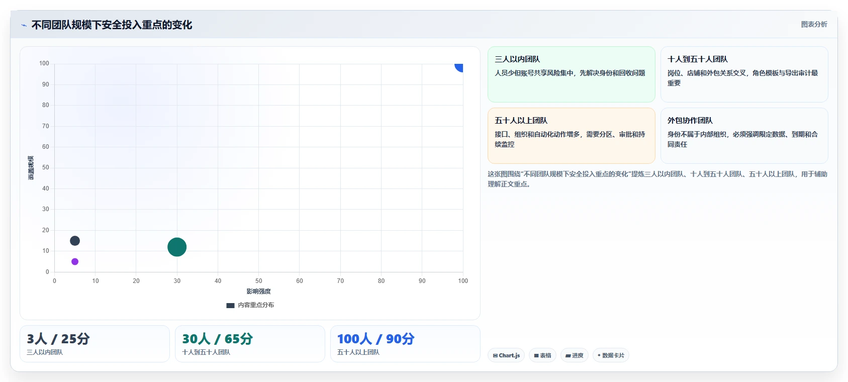Click the header icon beside the chart title
The height and width of the screenshot is (382, 848).
tap(24, 25)
